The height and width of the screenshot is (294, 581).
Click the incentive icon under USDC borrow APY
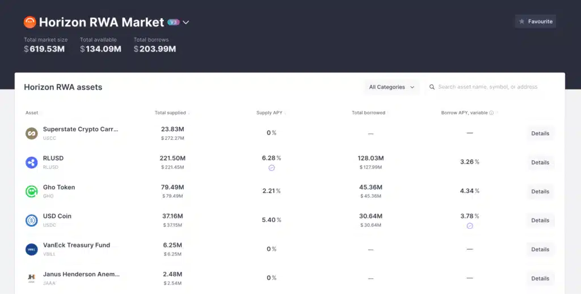point(469,226)
